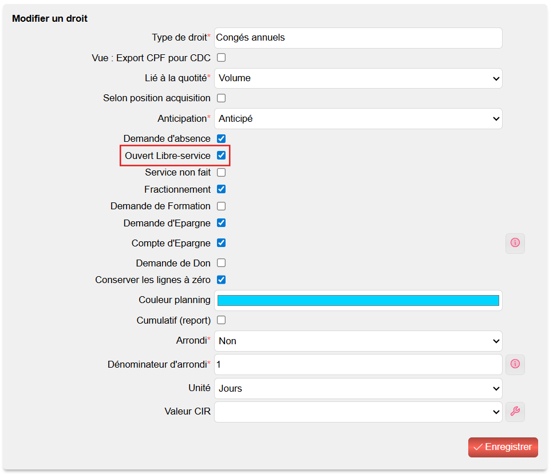Tick the Vue Export CPF pour CDC checkbox

[x=221, y=57]
